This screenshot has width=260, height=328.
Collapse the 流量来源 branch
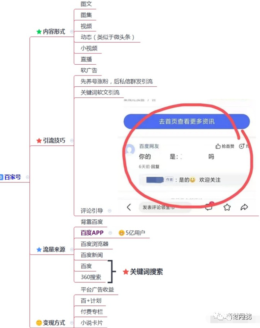pos(72,249)
